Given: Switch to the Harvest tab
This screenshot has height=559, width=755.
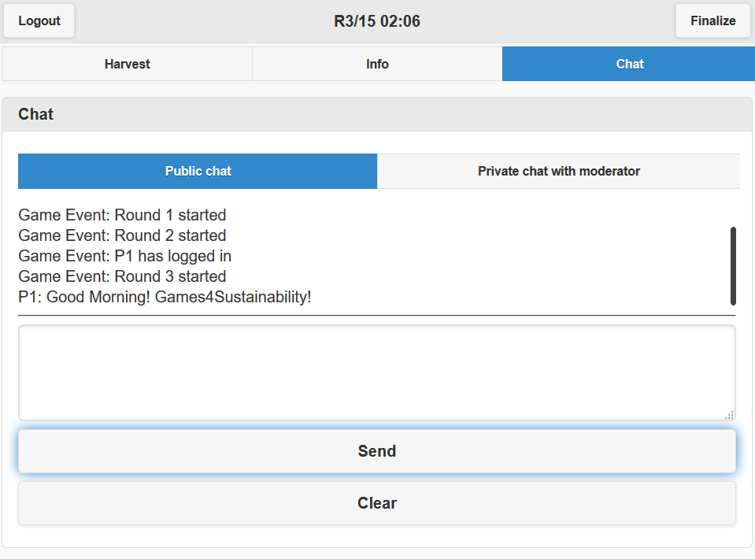Looking at the screenshot, I should [x=127, y=64].
